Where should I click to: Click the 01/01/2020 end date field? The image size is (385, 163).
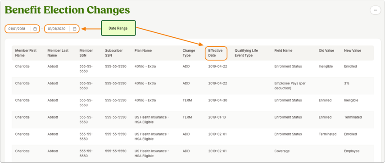click(62, 29)
